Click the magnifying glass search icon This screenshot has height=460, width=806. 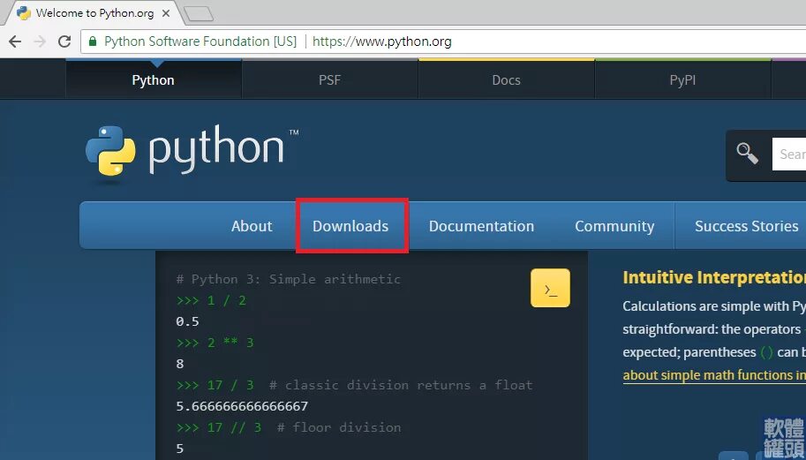click(x=747, y=153)
